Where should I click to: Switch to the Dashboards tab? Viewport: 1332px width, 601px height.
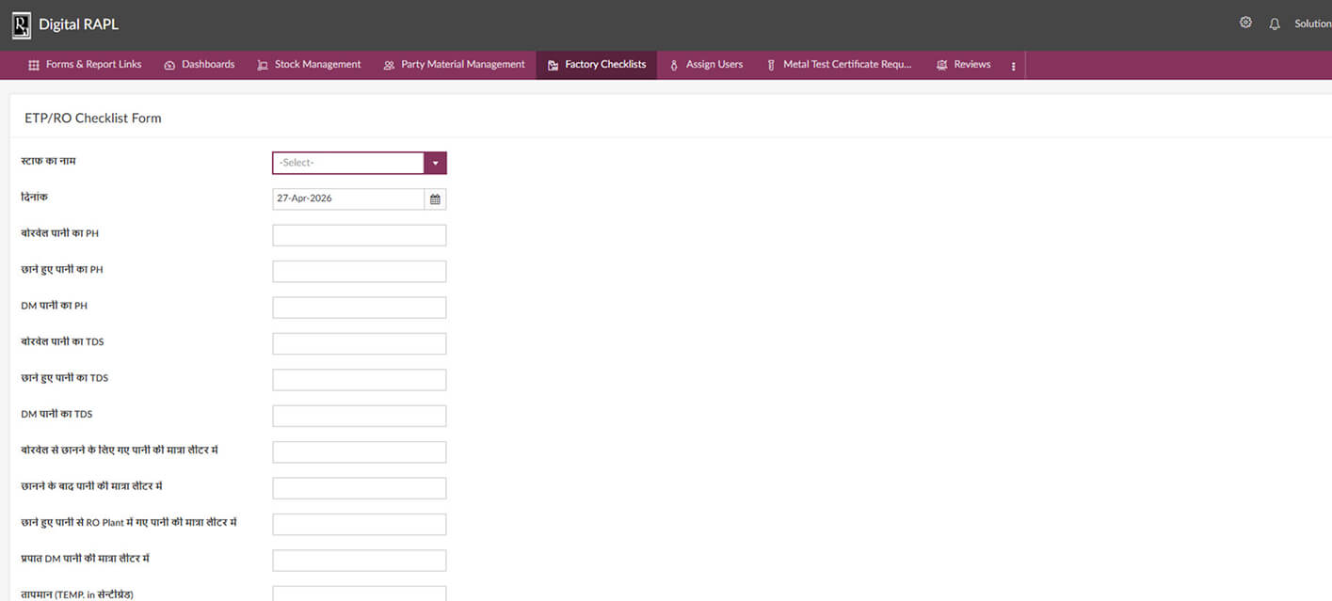199,65
